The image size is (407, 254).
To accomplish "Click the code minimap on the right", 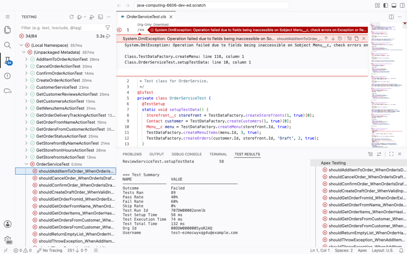I will tap(386, 86).
